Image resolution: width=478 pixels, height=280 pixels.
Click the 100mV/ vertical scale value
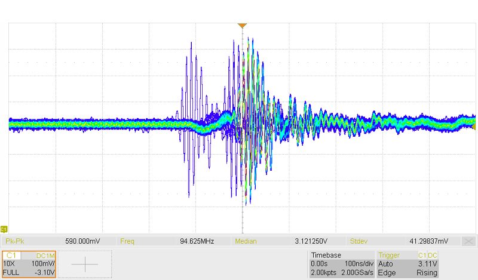[43, 263]
